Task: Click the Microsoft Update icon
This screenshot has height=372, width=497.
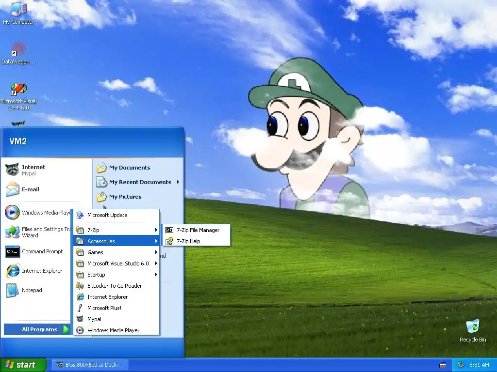Action: (80, 215)
